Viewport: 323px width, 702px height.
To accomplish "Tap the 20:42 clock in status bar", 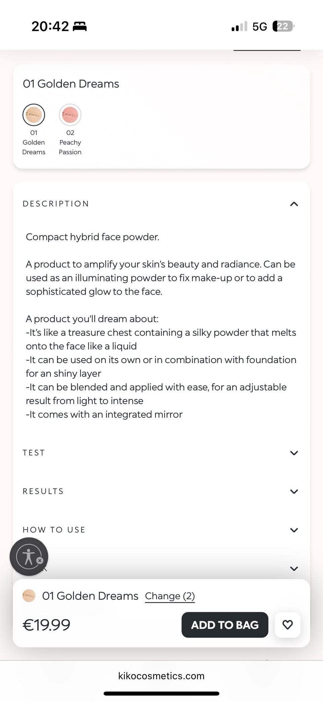I will (50, 26).
